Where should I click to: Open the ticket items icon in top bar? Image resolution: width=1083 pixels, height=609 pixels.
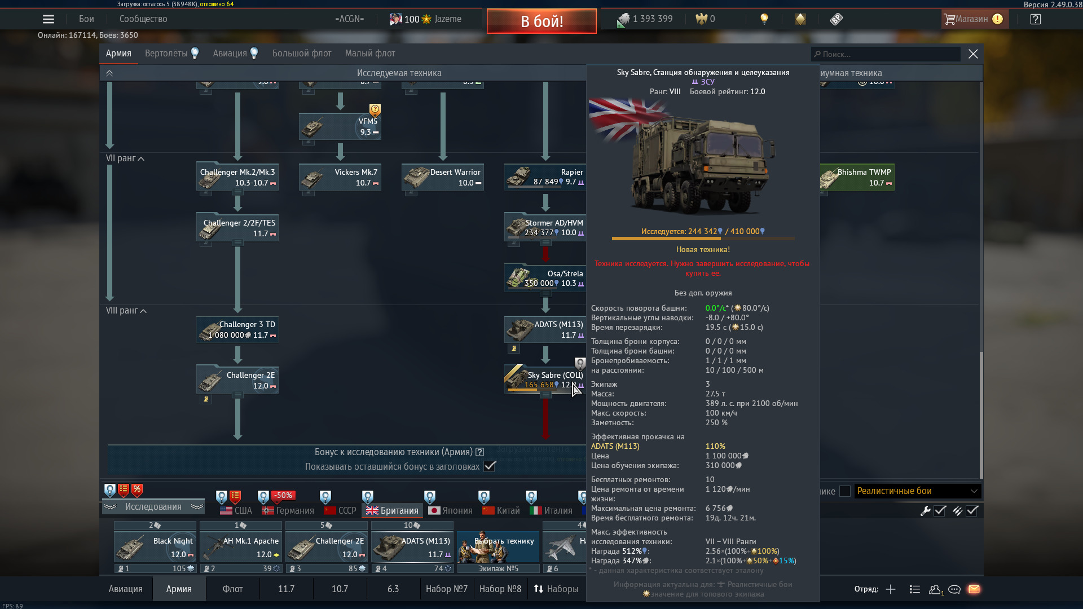pos(836,19)
